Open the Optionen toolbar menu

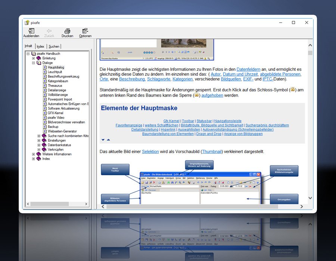pyautogui.click(x=85, y=31)
